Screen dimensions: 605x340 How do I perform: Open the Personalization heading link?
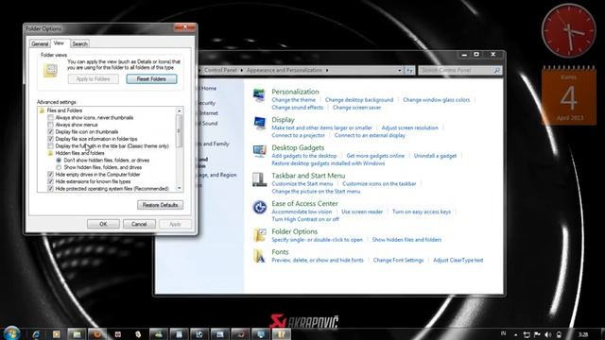click(x=295, y=92)
